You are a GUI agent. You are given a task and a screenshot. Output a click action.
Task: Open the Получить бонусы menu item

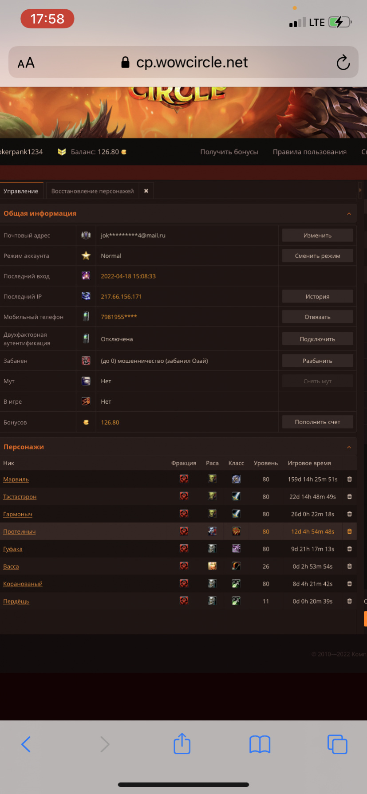tap(229, 152)
